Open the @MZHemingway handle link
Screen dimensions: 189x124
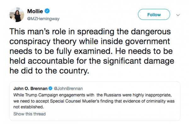pos(43,19)
